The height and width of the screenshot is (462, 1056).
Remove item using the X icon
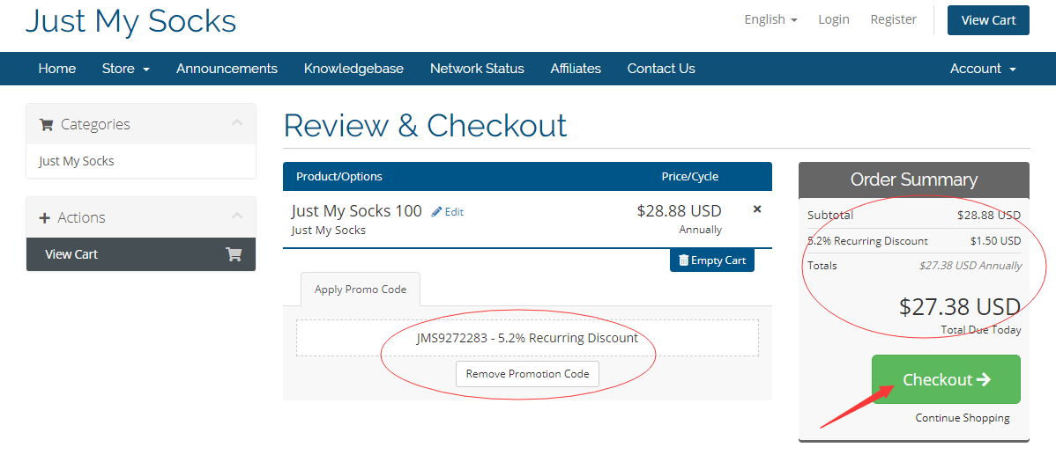coord(757,209)
